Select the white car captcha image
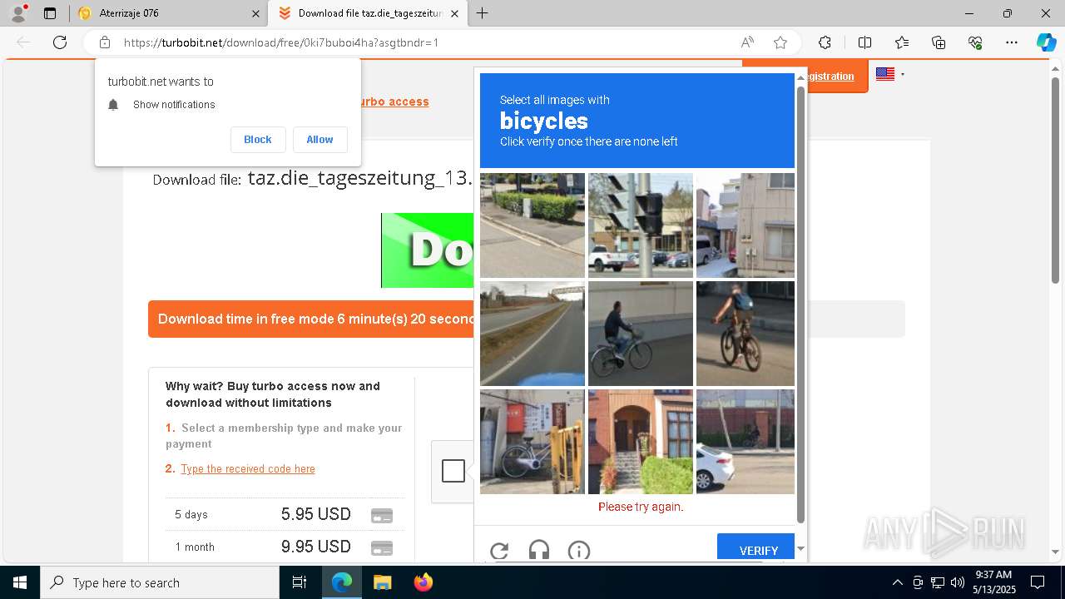The height and width of the screenshot is (599, 1065). pos(745,442)
